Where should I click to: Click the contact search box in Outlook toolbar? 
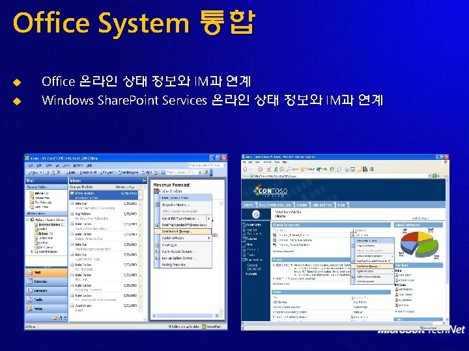click(182, 172)
